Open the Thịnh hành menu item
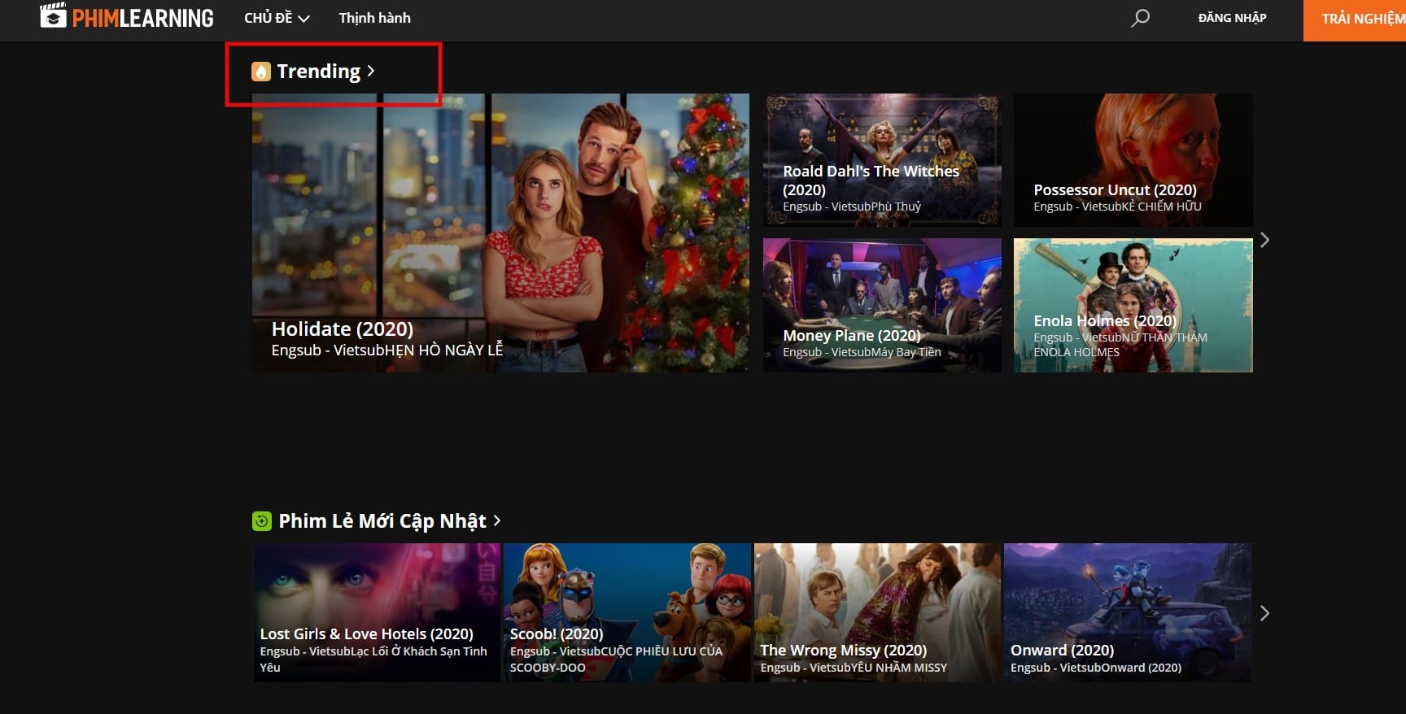1406x714 pixels. (x=375, y=18)
